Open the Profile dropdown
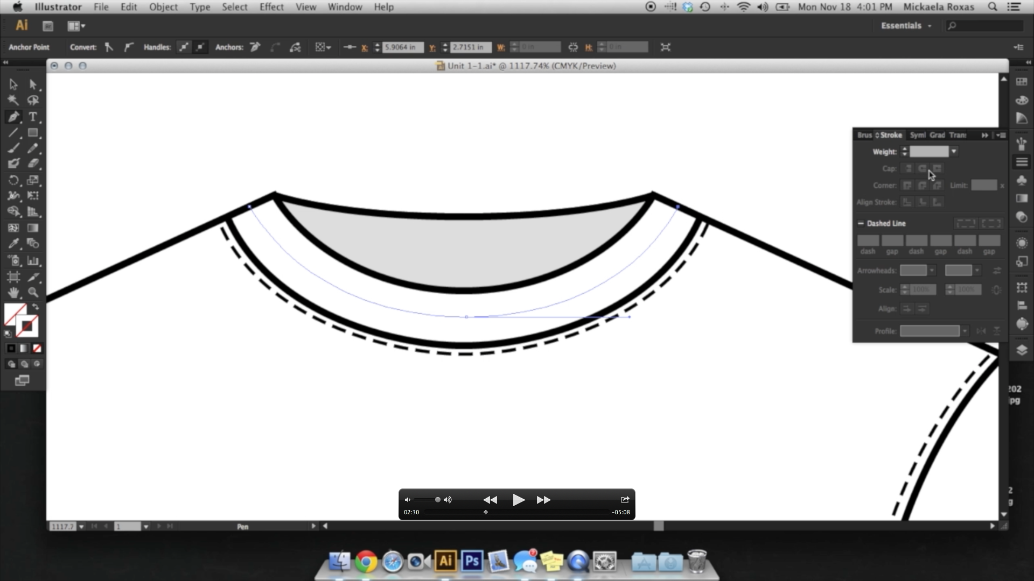1034x581 pixels. click(x=965, y=331)
